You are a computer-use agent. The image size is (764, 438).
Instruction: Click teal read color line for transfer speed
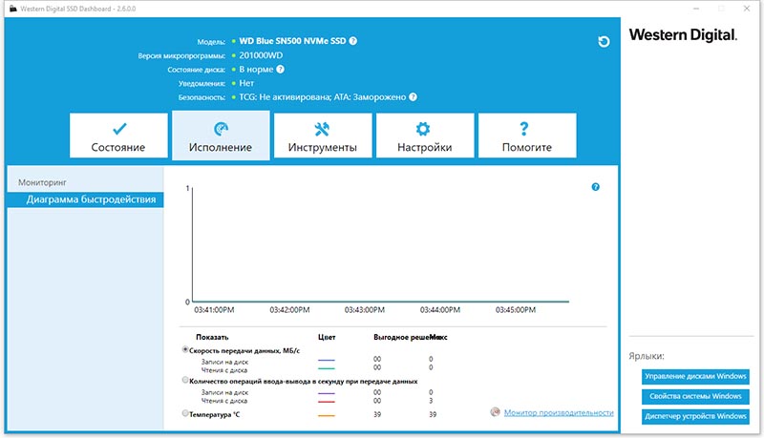click(327, 368)
